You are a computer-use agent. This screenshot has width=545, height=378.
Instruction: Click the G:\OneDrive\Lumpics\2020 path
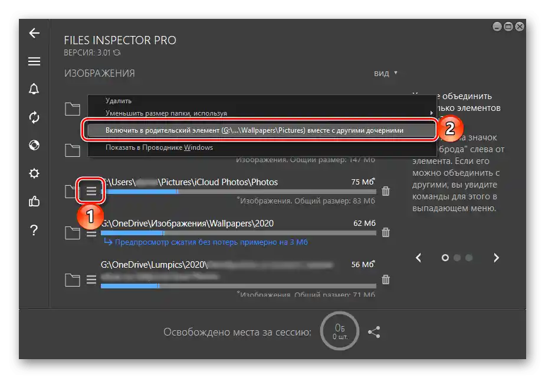pyautogui.click(x=154, y=265)
